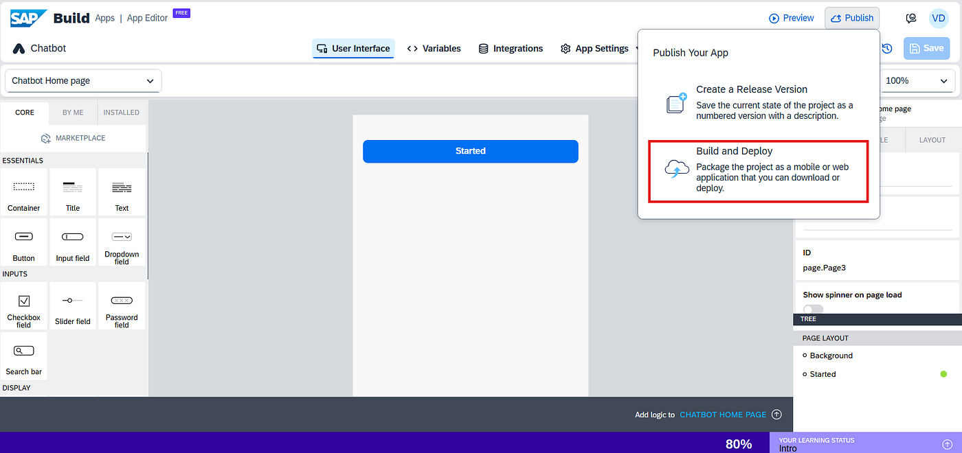The image size is (962, 453).
Task: Click the FREE badge
Action: (181, 12)
